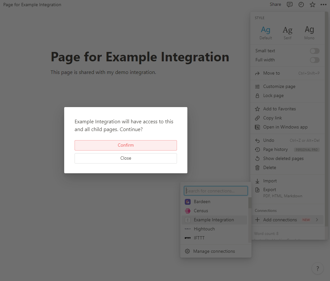This screenshot has height=281, width=330.
Task: Open the help question mark button
Action: pyautogui.click(x=317, y=269)
